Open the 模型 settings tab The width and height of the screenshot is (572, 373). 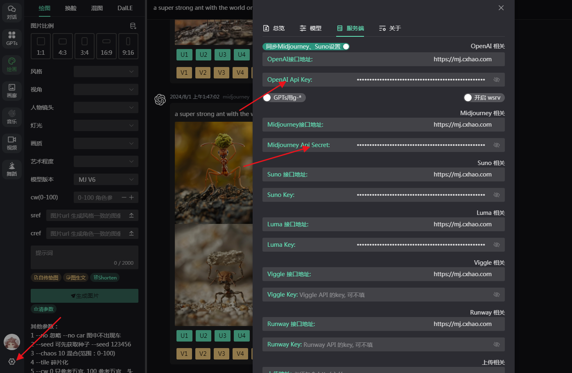[310, 28]
